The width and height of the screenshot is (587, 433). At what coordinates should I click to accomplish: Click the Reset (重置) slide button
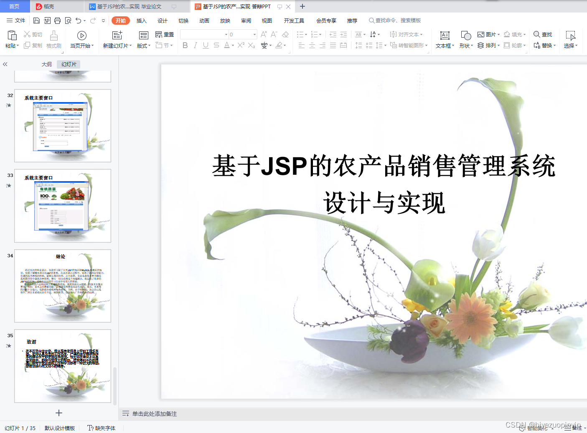[x=165, y=34]
